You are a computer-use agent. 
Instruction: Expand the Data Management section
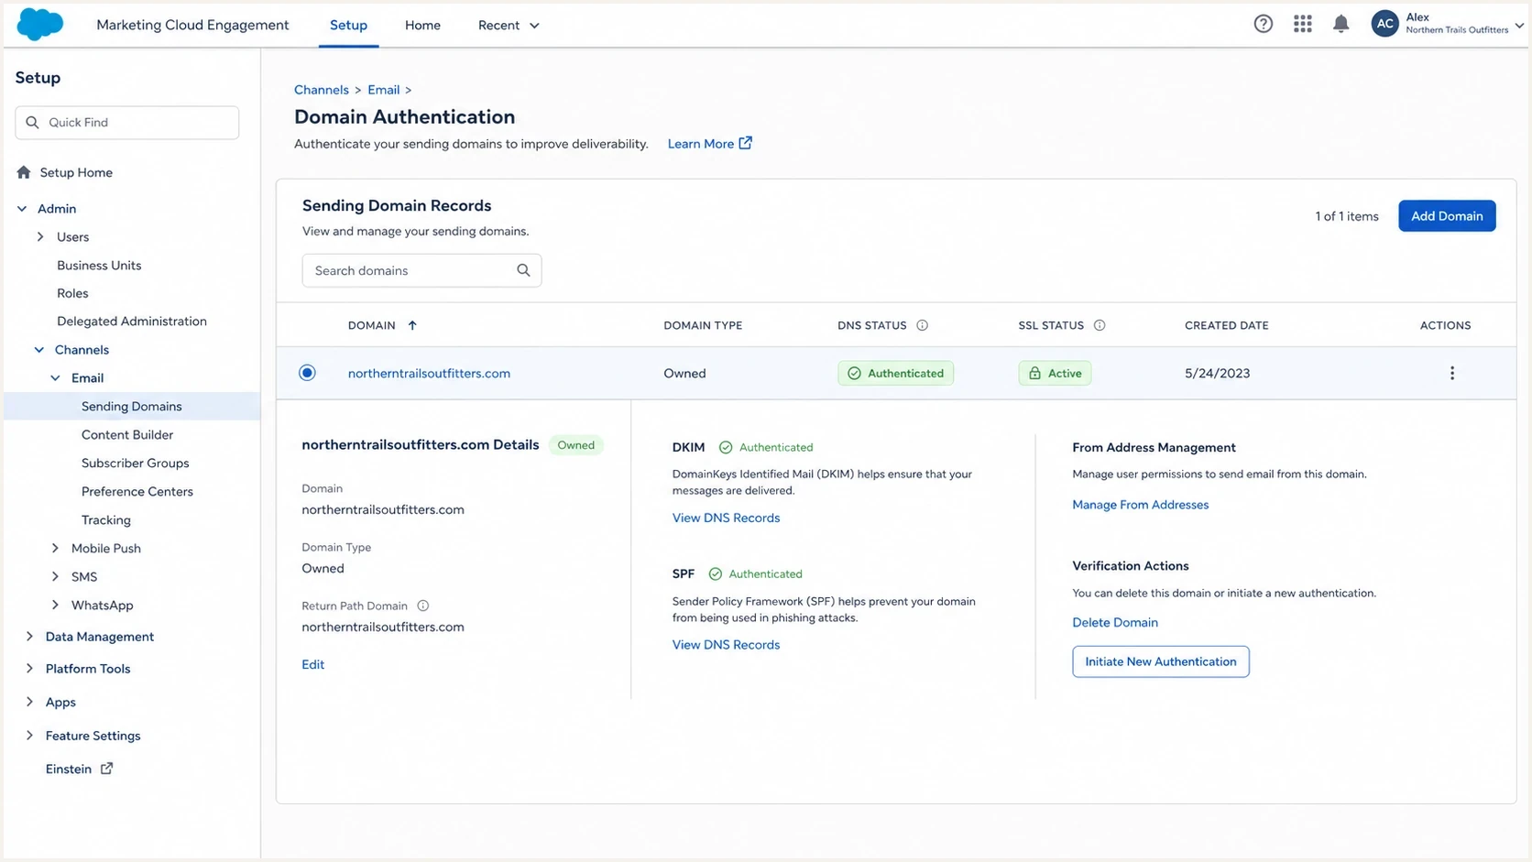29,637
